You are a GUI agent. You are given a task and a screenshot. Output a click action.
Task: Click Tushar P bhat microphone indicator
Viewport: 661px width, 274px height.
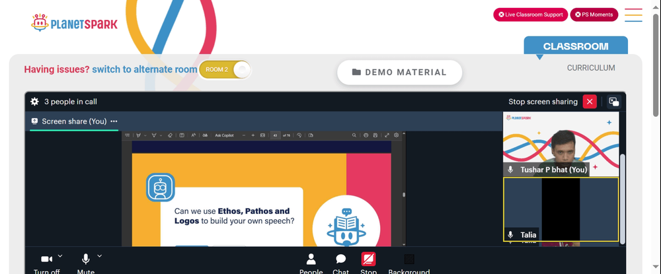(510, 170)
